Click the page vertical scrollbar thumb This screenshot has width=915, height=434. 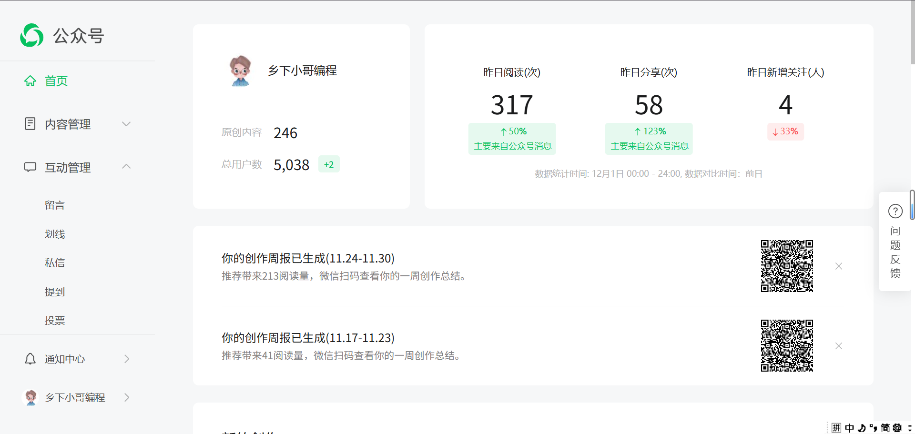(912, 33)
